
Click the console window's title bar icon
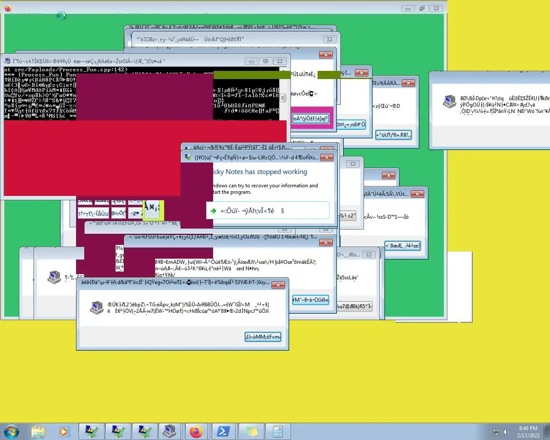click(7, 61)
